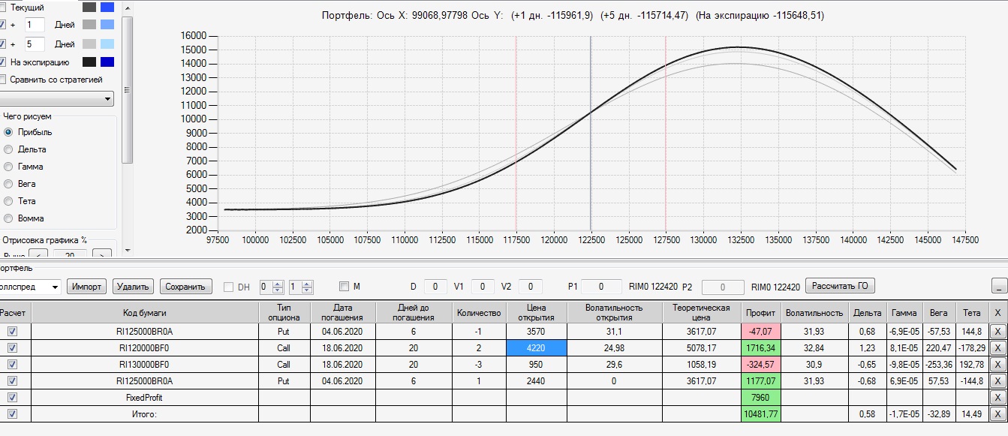The image size is (1008, 436).
Task: Click the profit cell 1716,34
Action: 761,348
